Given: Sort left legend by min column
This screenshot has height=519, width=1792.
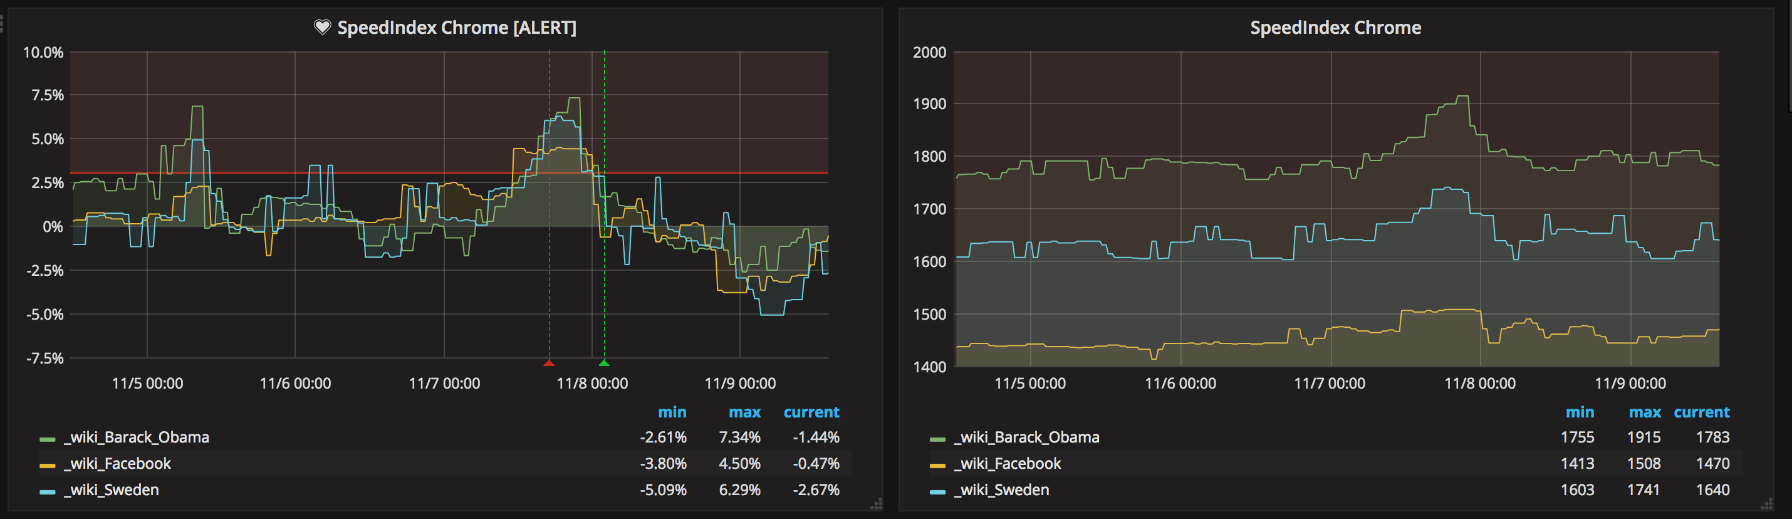Looking at the screenshot, I should pos(672,412).
